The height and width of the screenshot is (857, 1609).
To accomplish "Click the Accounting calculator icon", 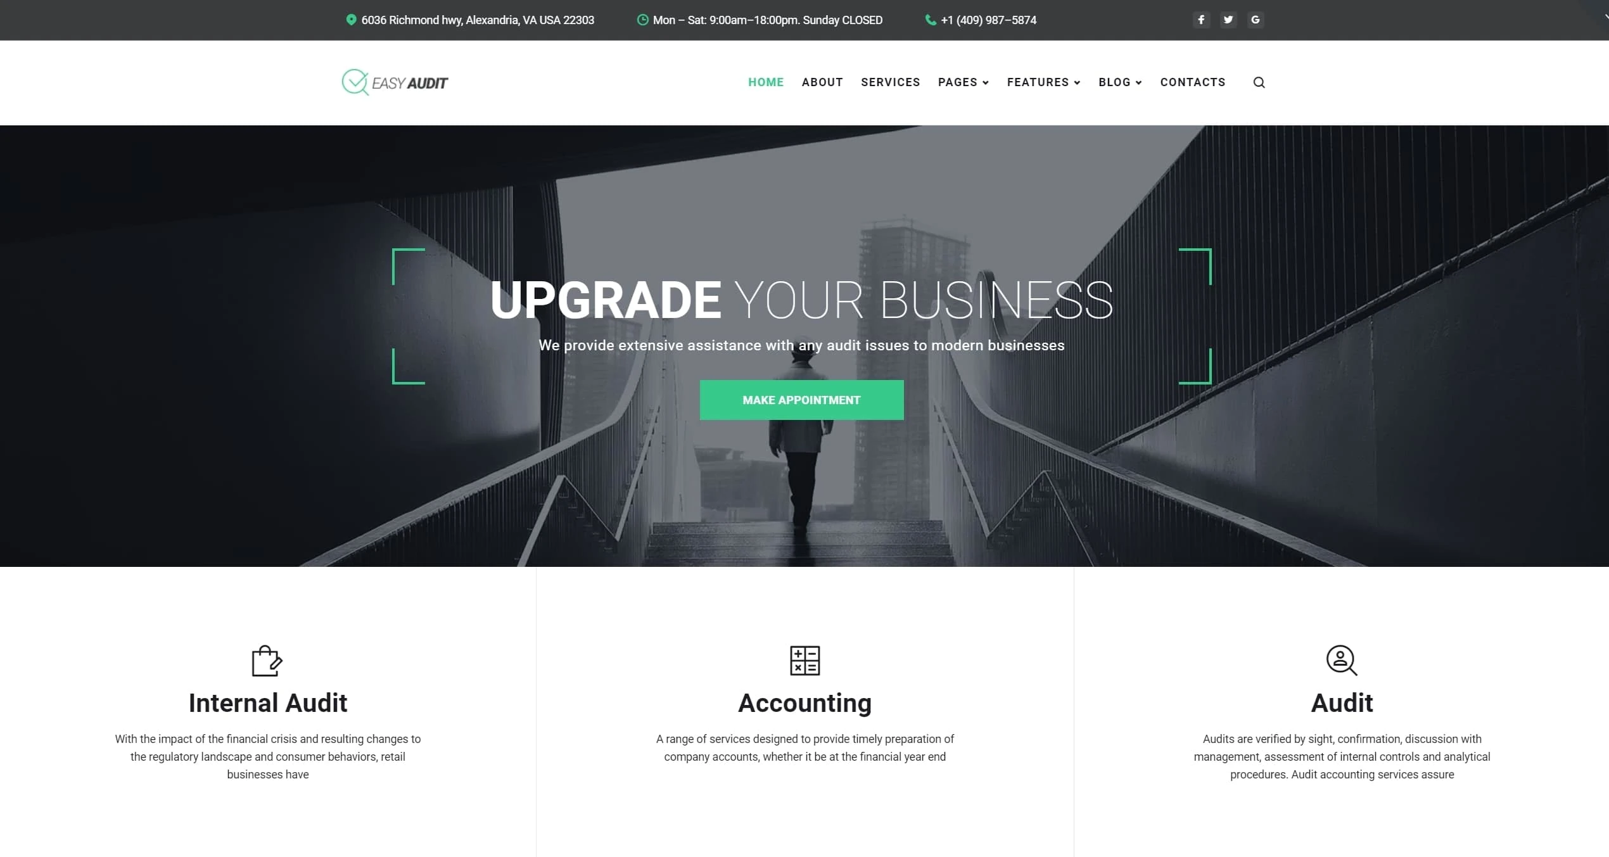I will coord(803,661).
